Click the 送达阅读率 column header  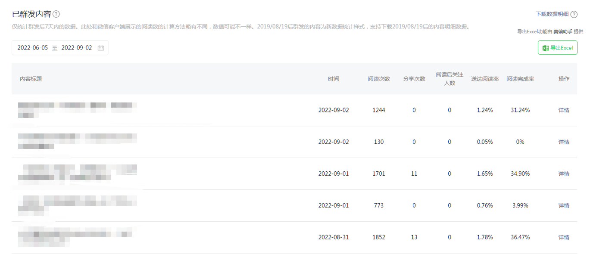click(x=485, y=79)
